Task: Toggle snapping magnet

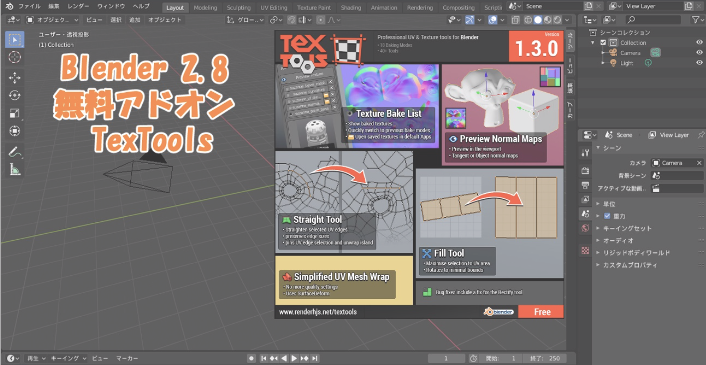Action: pos(292,20)
